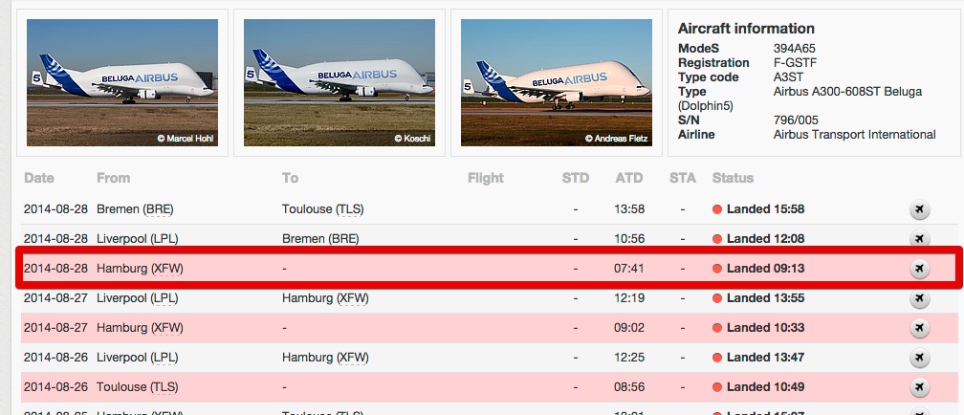Click plane icon for Bremen to Toulouse flight
The height and width of the screenshot is (415, 964).
point(919,209)
